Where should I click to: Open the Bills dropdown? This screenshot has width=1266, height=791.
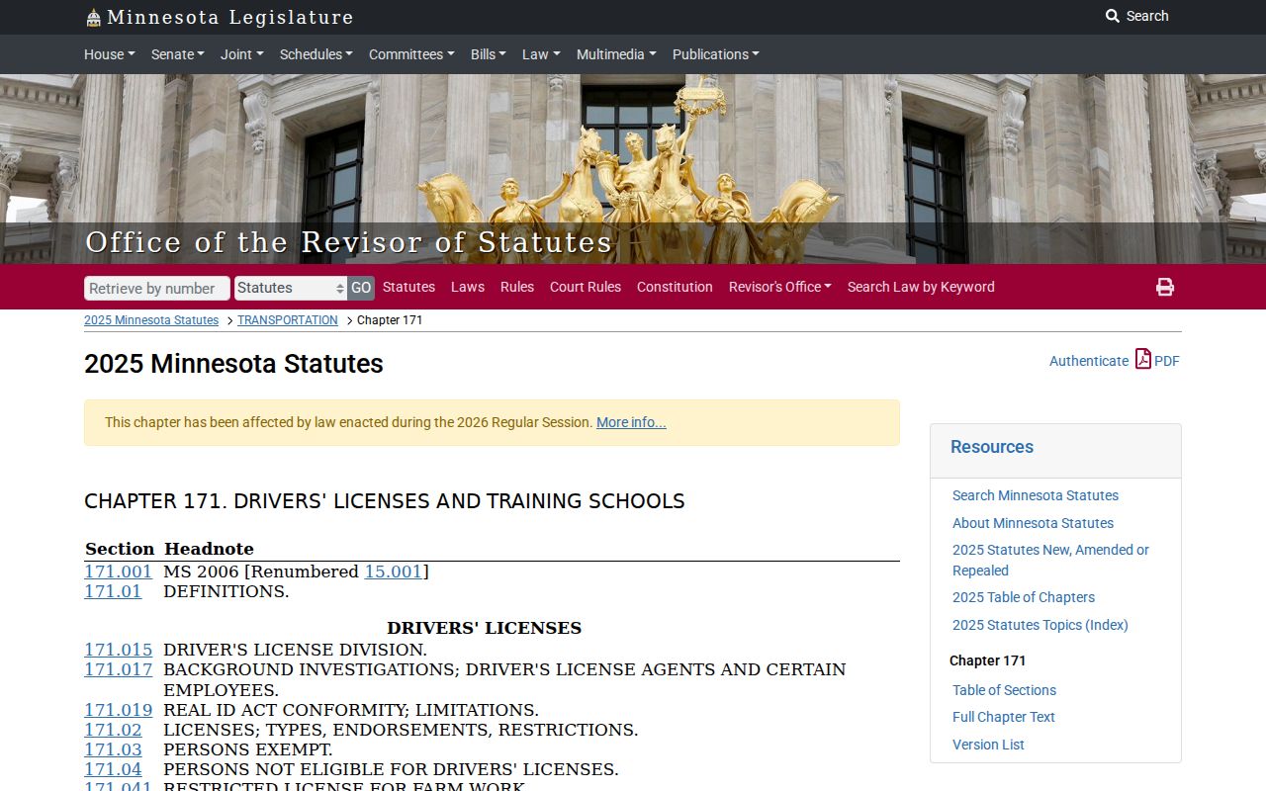(489, 54)
